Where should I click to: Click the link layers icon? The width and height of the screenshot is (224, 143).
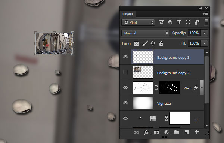(136, 133)
